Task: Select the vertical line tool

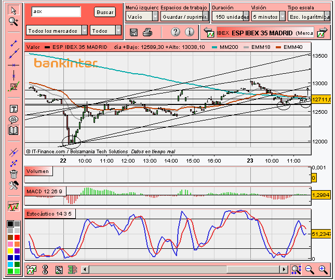Action: (14, 75)
